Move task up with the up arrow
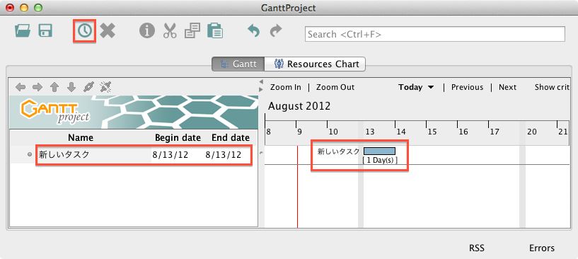The height and width of the screenshot is (259, 578). tap(54, 88)
